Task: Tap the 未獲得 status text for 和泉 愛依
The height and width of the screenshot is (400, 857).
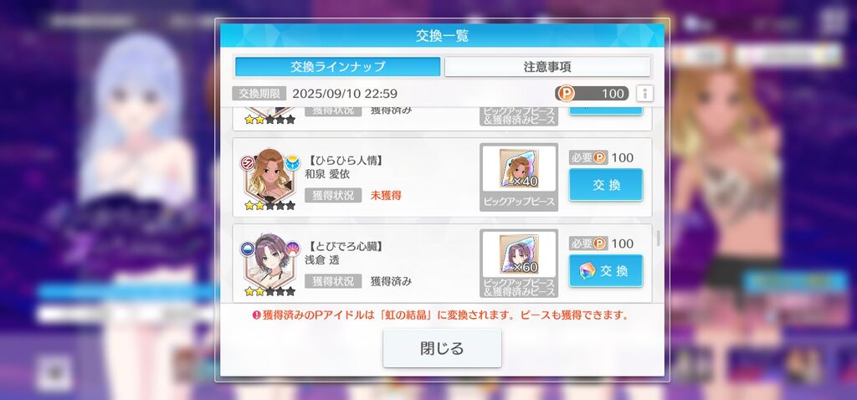Action: (386, 195)
